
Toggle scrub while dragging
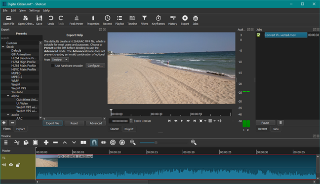(x=104, y=143)
